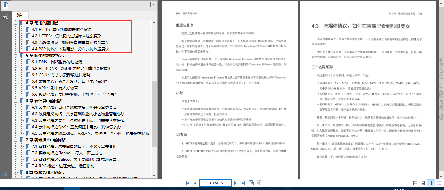Open the digital signatures panel icon
444x190 pixels.
tap(5, 17)
